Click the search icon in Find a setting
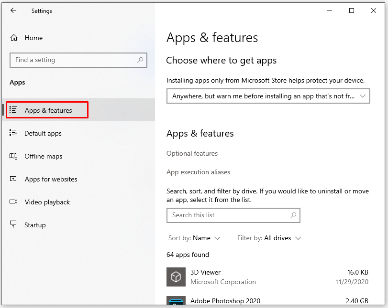 pyautogui.click(x=140, y=60)
